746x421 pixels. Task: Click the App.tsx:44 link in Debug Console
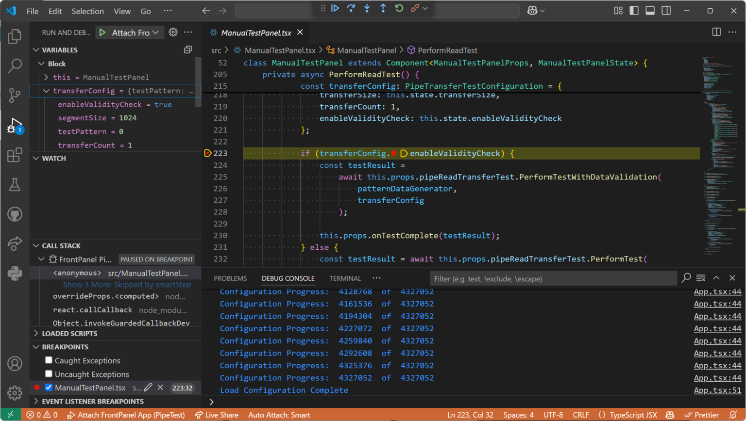[x=717, y=291]
